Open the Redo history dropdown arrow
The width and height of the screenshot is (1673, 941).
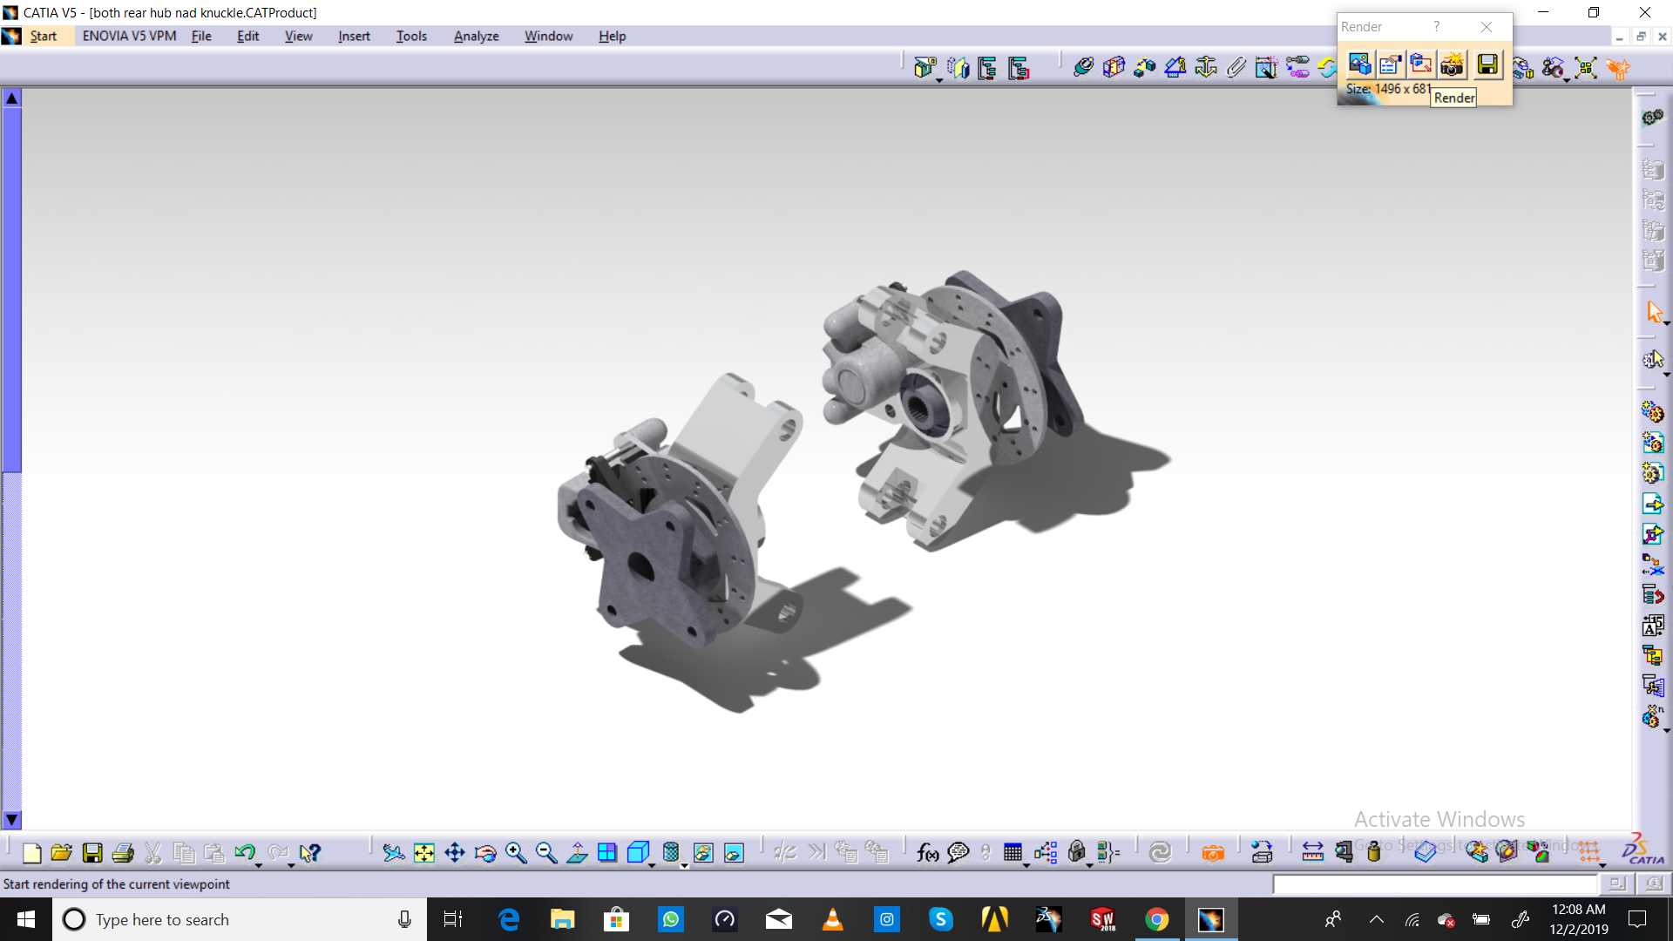coord(291,865)
